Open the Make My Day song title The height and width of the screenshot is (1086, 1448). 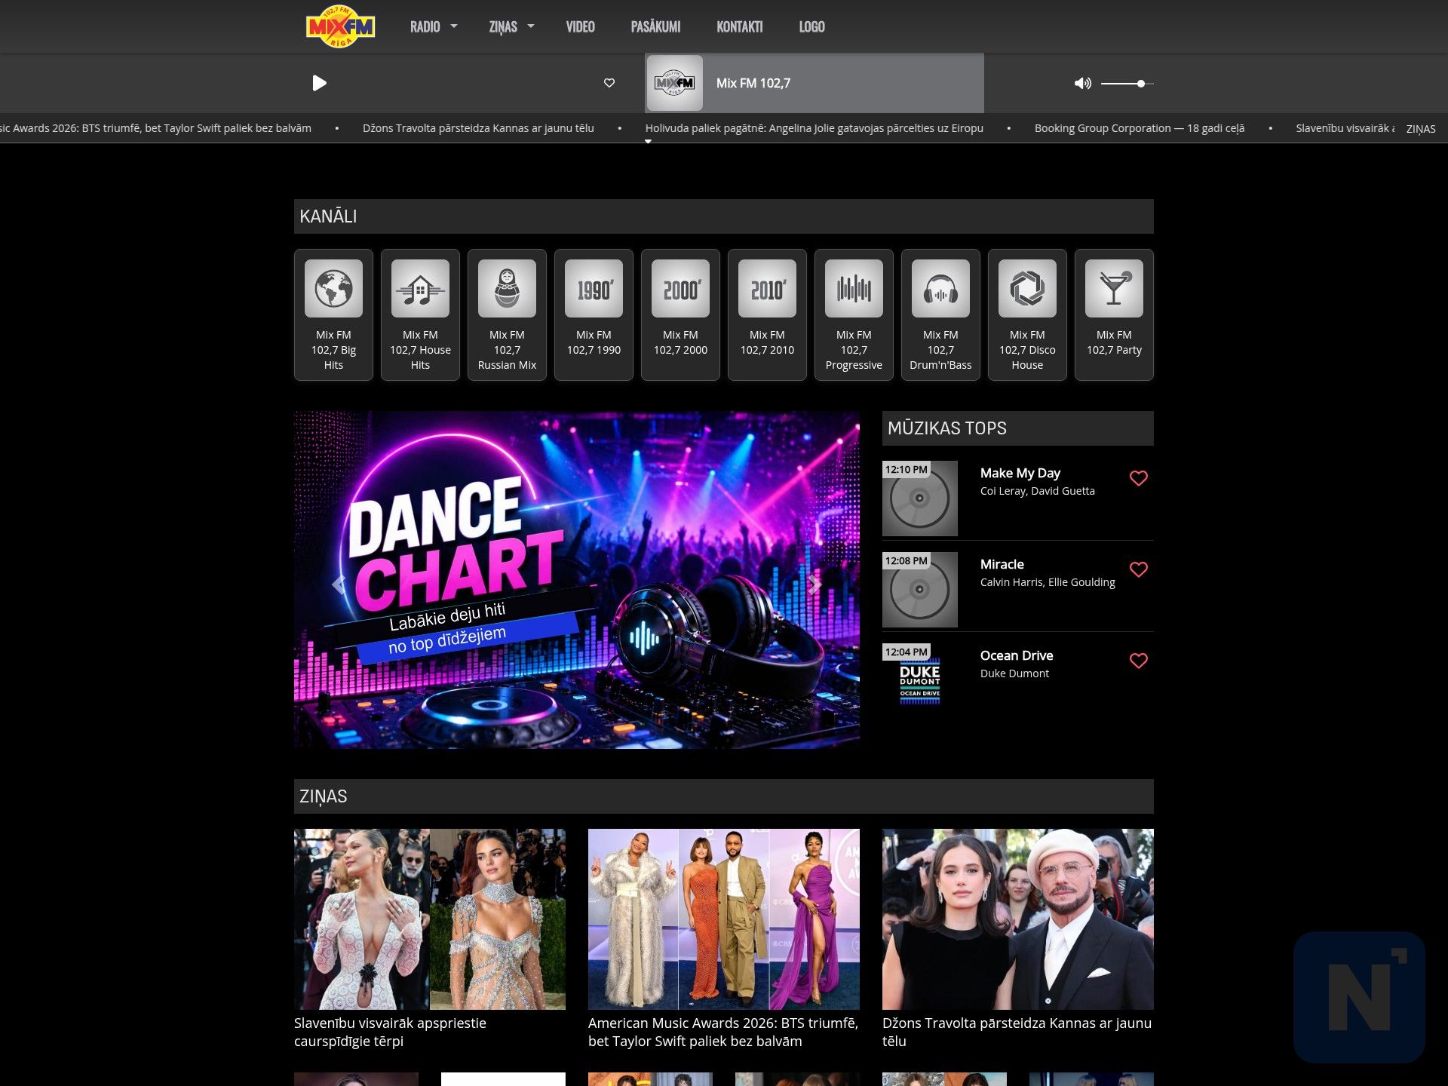click(x=1020, y=473)
